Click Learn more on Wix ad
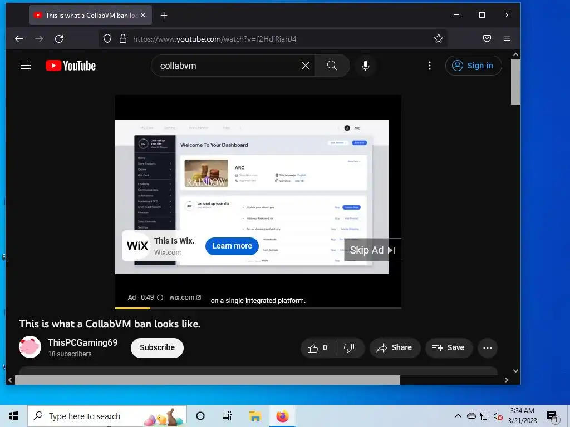Screen dimensions: 570x427 (x=232, y=246)
